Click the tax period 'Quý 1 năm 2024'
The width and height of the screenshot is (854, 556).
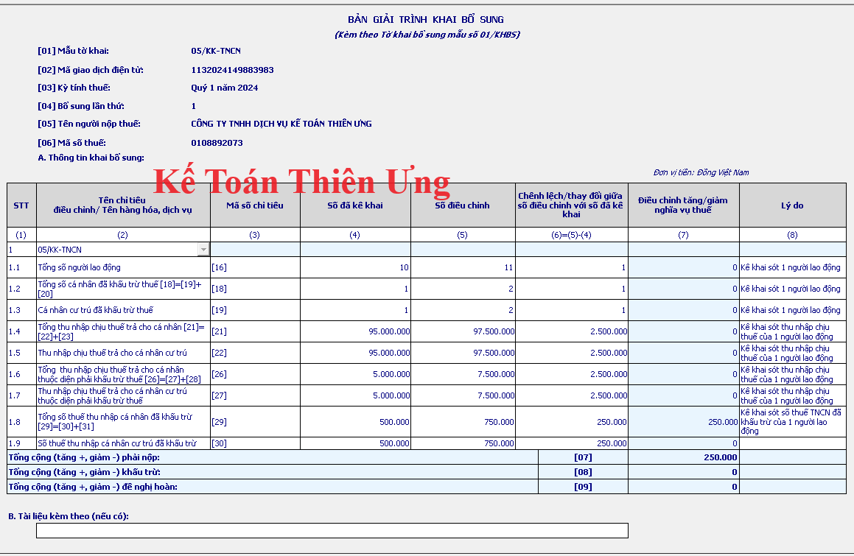225,88
